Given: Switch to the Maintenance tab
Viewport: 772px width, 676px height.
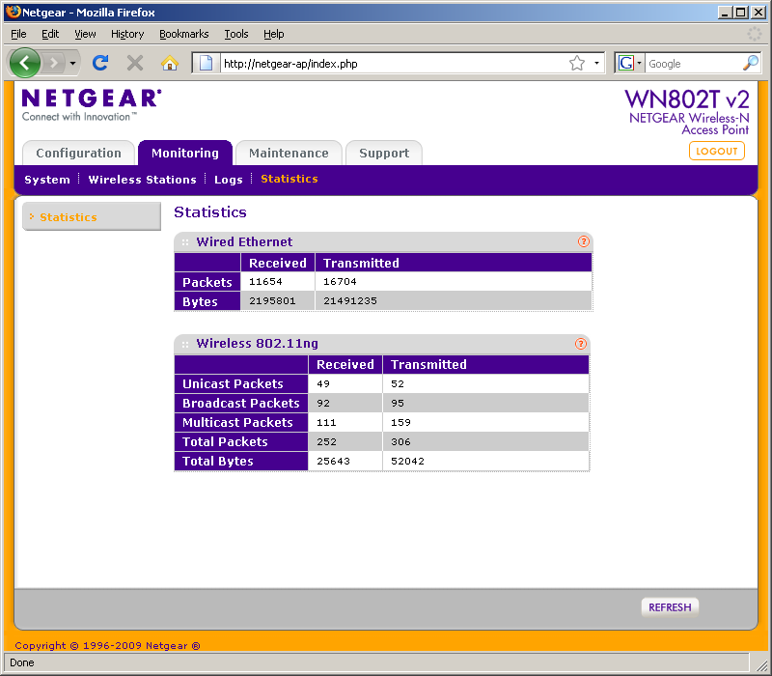Looking at the screenshot, I should [289, 153].
